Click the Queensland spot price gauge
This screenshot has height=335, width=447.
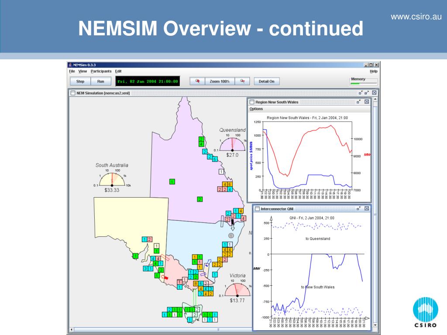point(232,144)
